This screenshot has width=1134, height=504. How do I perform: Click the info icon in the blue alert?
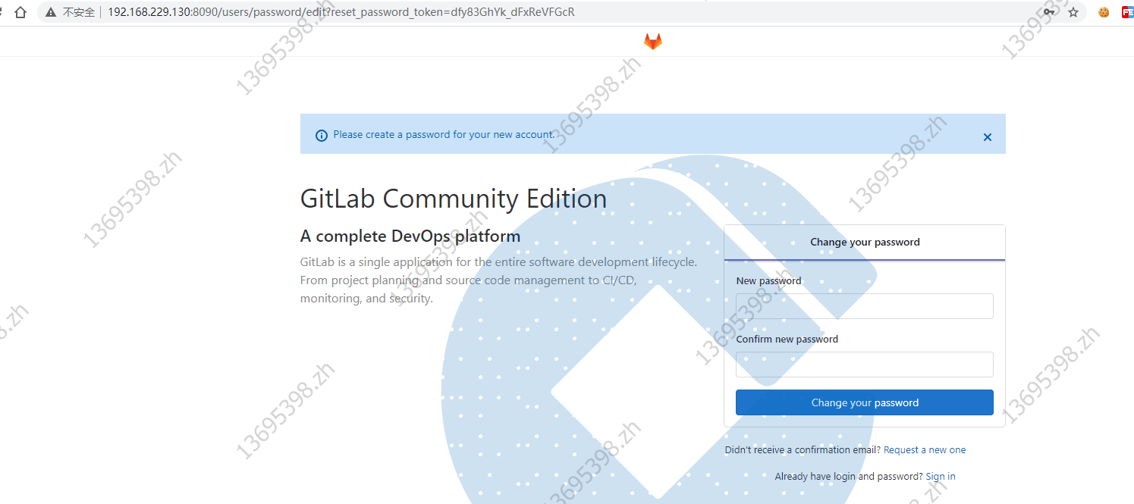322,135
